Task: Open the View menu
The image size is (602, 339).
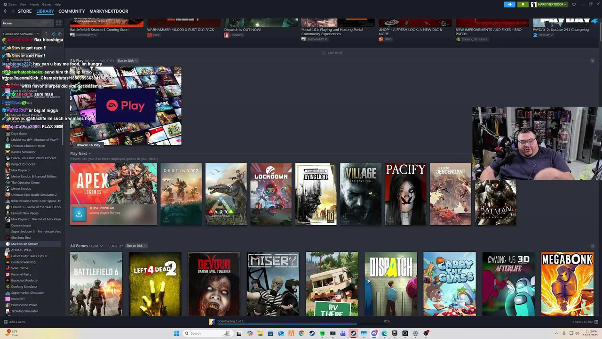Action: coord(23,4)
